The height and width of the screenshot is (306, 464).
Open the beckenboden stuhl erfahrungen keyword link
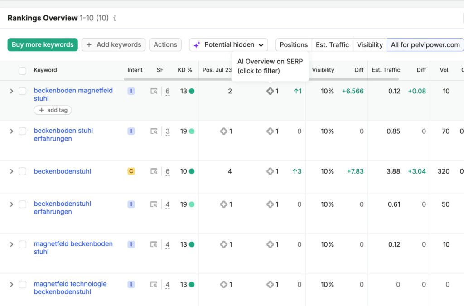(x=63, y=135)
